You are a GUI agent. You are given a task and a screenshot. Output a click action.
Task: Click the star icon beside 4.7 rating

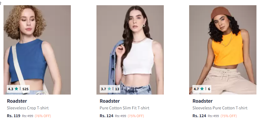coord(202,89)
